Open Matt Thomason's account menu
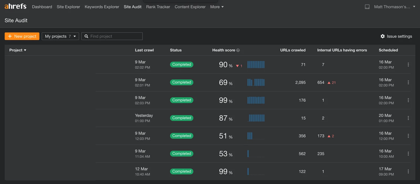The height and width of the screenshot is (184, 420). (395, 7)
